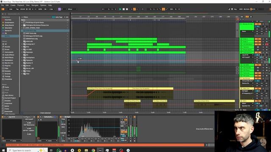Open Audio Effects in the Library sidebar
Image resolution: width=271 pixels, height=152 pixels.
[9, 55]
